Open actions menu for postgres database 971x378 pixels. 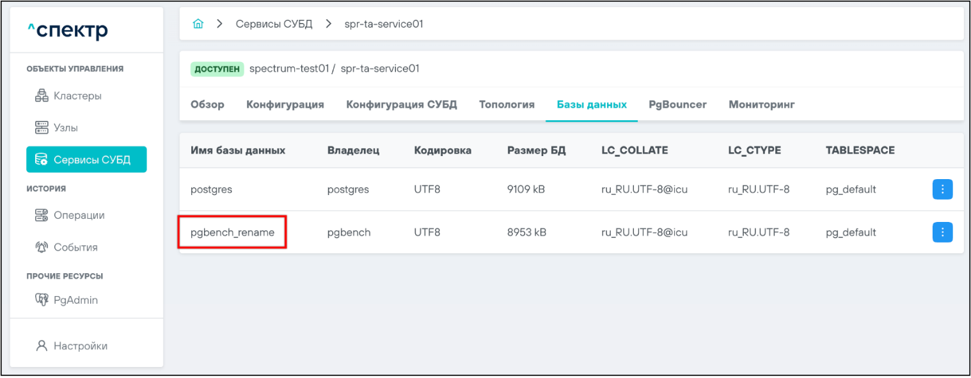point(942,189)
